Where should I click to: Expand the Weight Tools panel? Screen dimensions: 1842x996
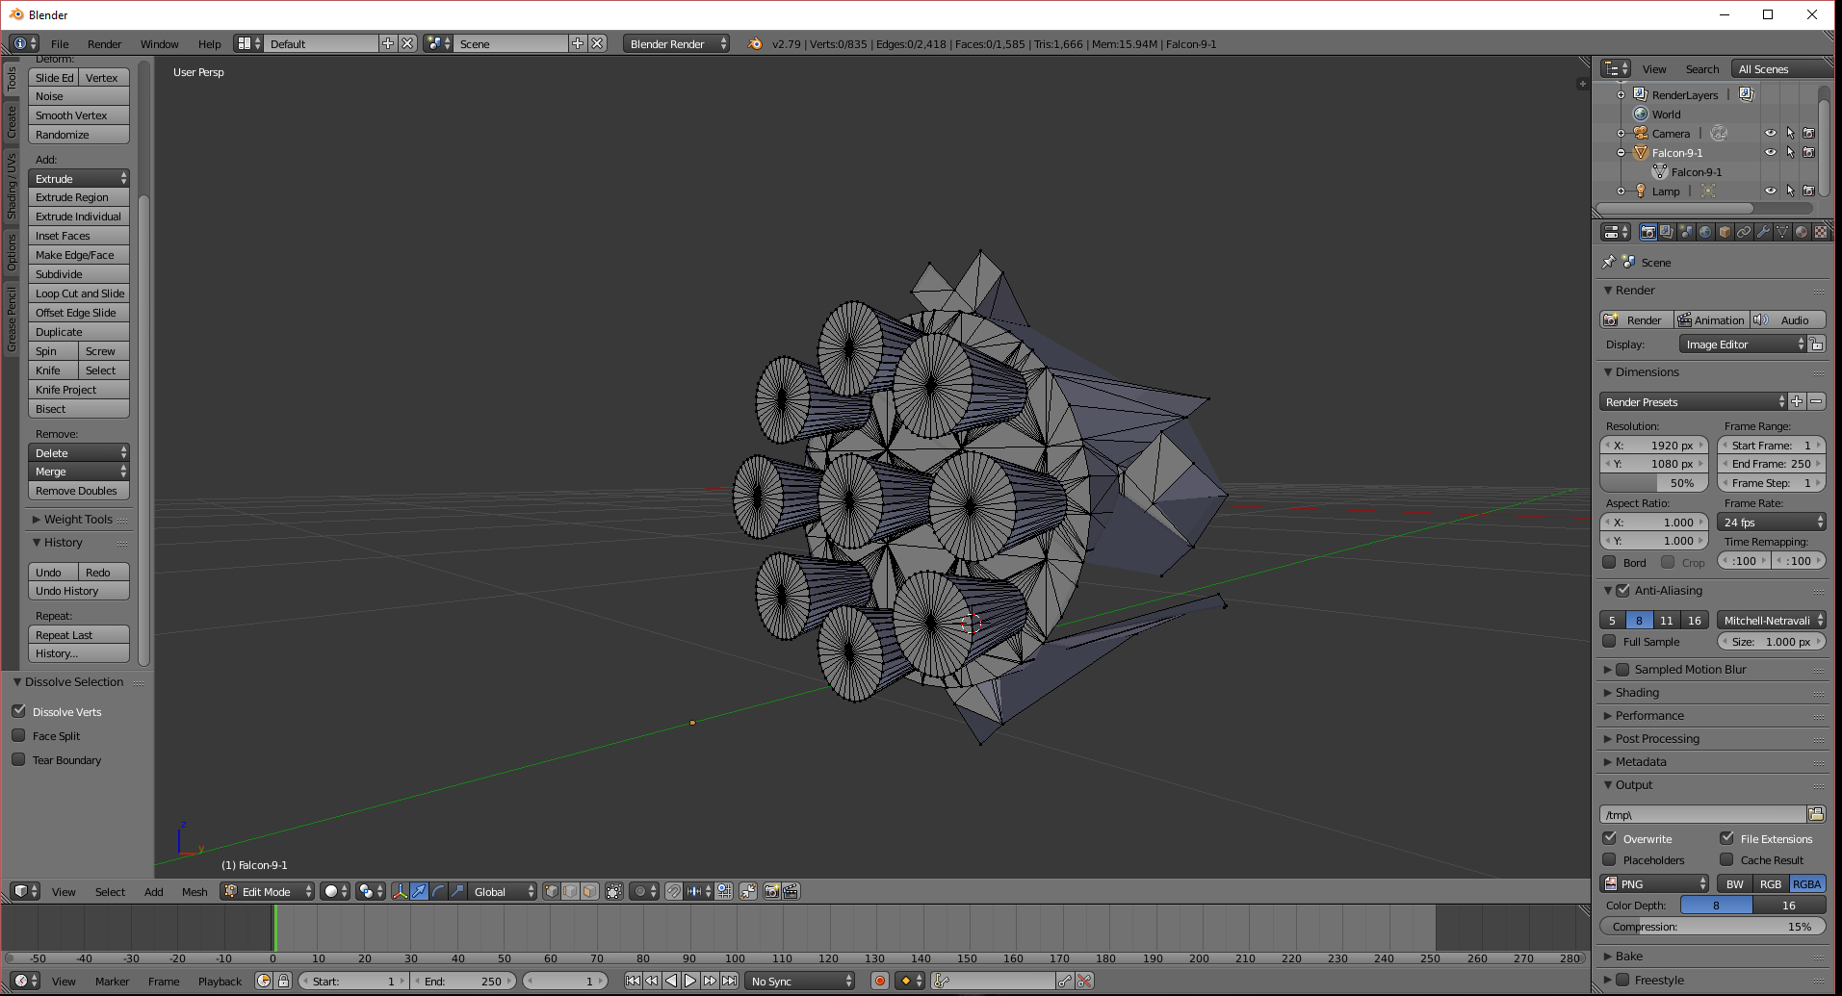click(77, 520)
